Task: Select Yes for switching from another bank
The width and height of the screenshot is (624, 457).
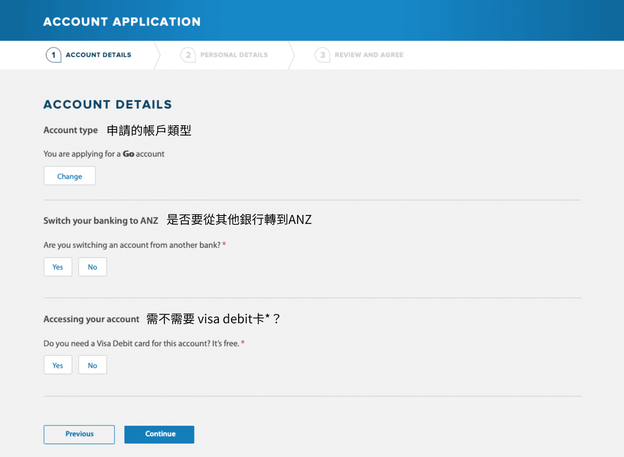Action: click(58, 267)
